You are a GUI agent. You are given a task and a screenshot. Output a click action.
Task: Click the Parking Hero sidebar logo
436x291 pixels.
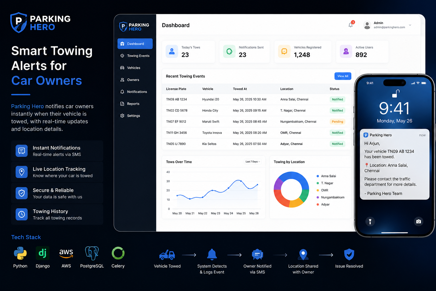point(134,27)
